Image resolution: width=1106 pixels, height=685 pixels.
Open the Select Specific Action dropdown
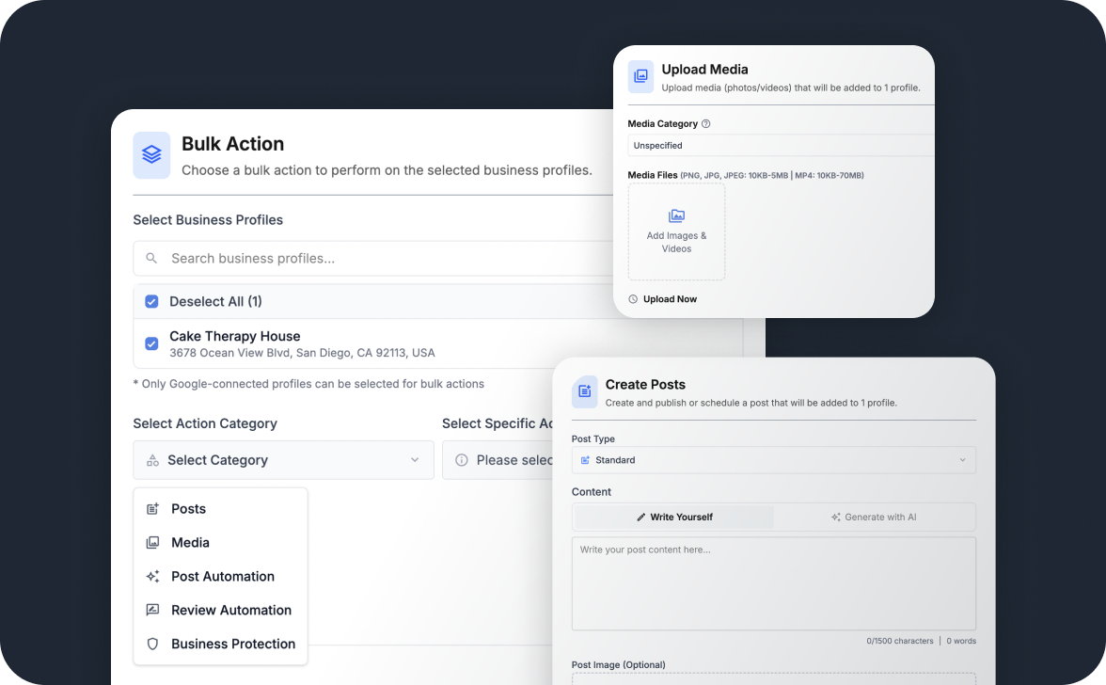tap(498, 460)
